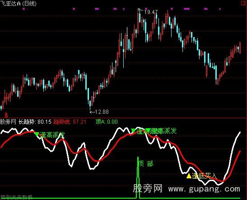Select the 长趋势: 80.15 indicator value
Viewport: 247px width, 200px height.
click(x=35, y=122)
